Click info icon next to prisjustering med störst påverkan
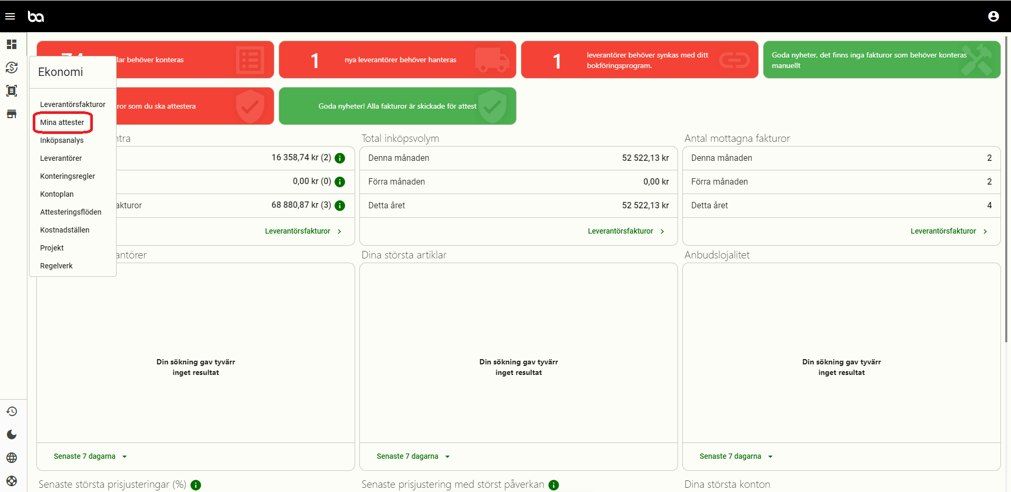 554,485
